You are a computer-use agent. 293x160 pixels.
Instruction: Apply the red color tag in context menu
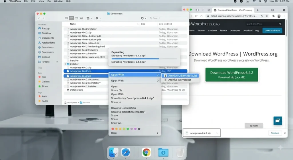coord(113,129)
